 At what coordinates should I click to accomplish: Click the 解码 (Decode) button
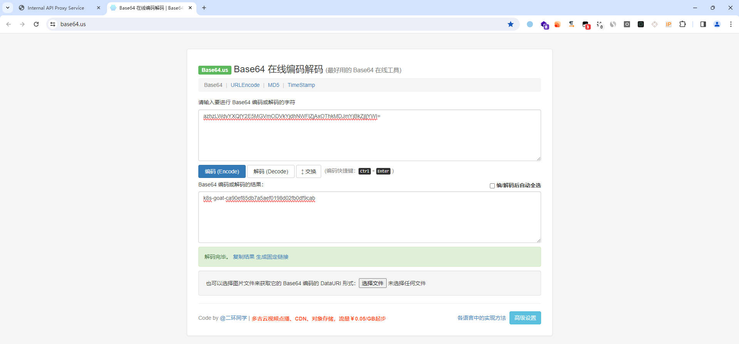tap(271, 171)
